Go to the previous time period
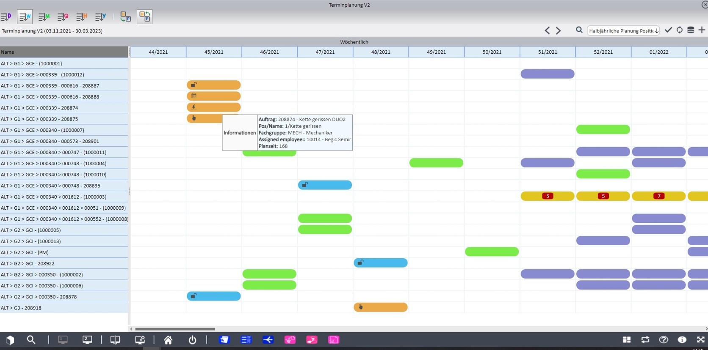Image resolution: width=708 pixels, height=350 pixels. tap(547, 30)
